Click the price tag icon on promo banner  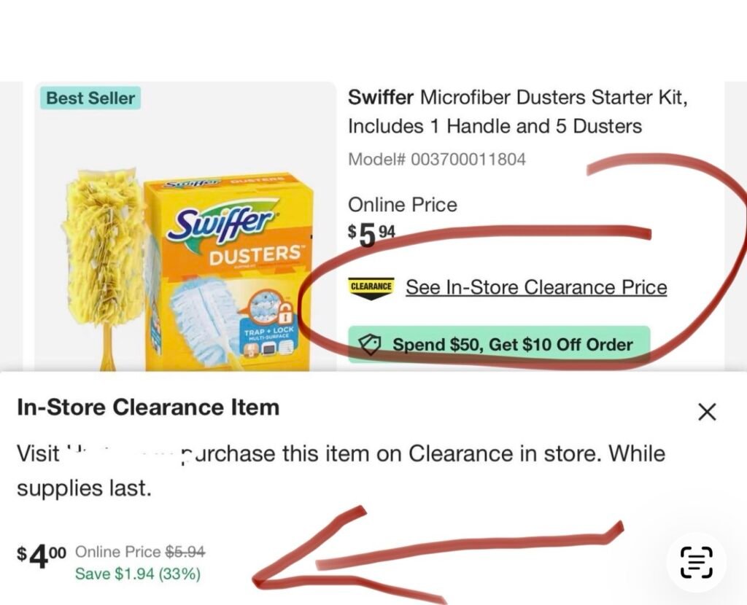pos(371,344)
